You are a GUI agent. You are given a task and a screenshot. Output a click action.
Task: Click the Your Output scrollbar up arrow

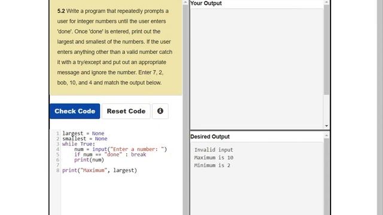[327, 2]
